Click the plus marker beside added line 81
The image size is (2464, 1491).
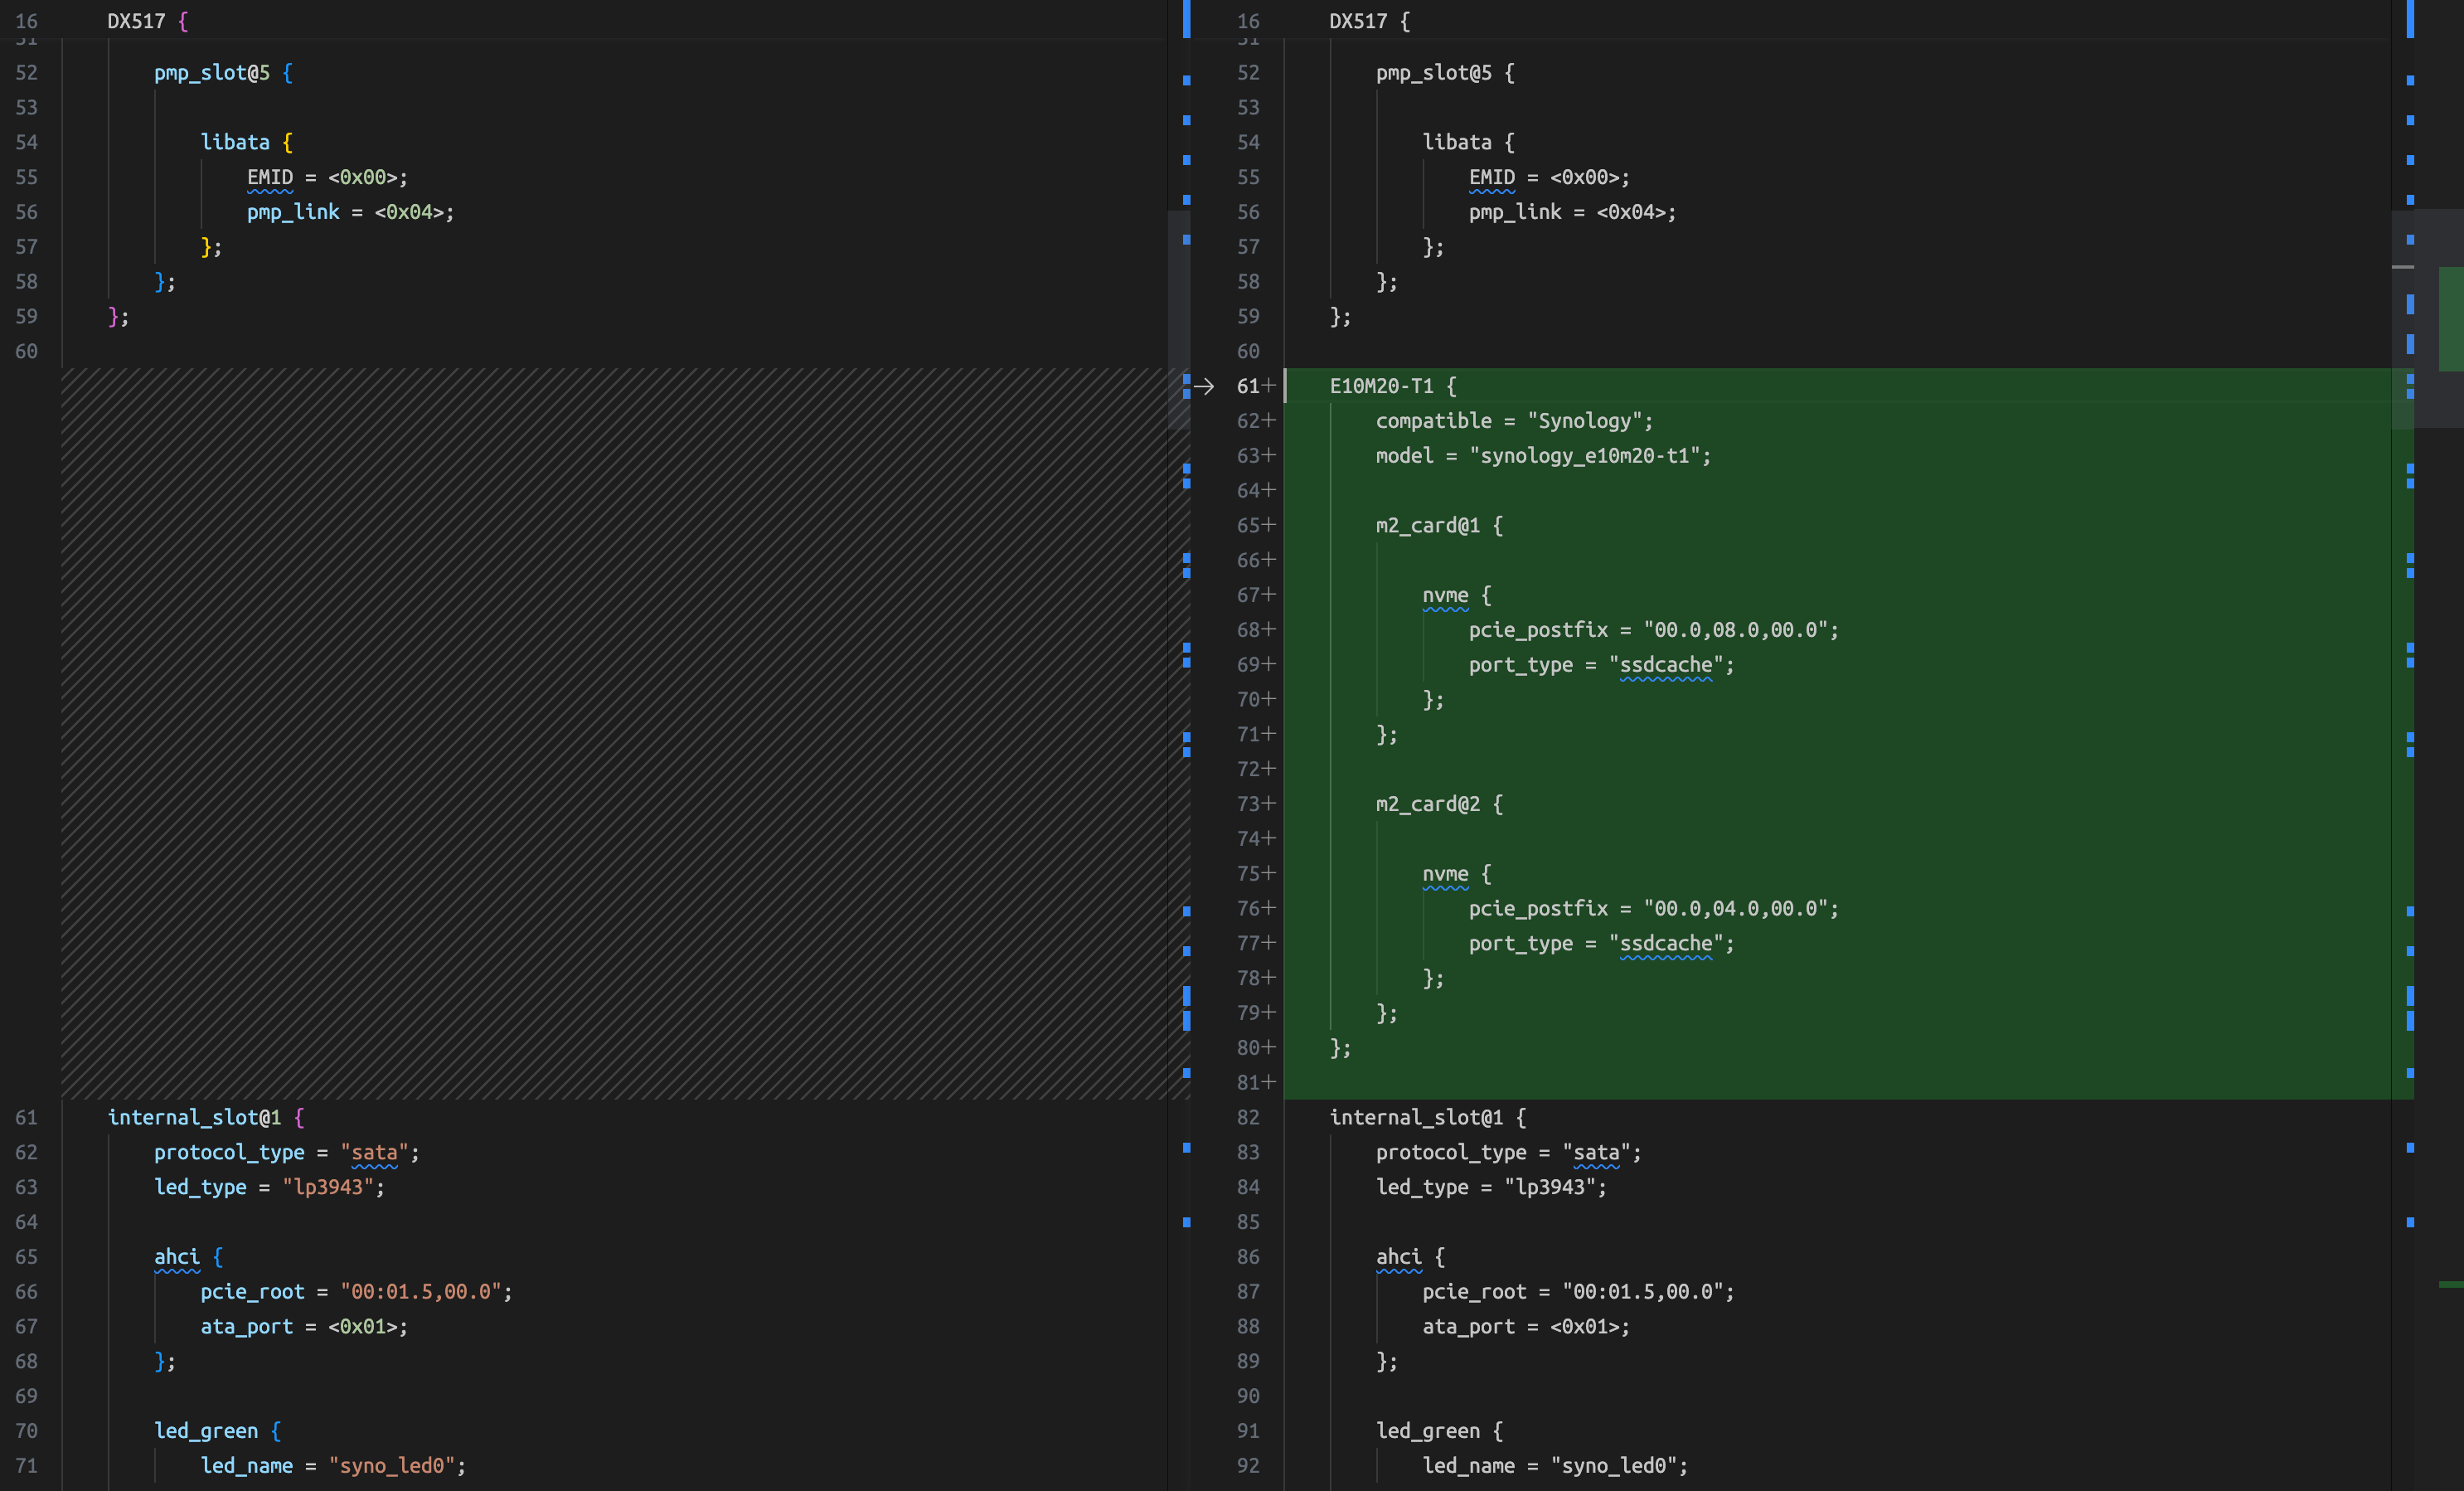click(x=1269, y=1082)
